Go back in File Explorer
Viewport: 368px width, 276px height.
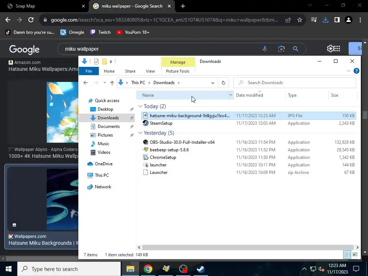86,83
